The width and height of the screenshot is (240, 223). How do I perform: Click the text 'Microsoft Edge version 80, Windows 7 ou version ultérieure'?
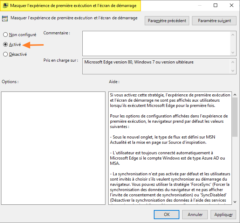[x=139, y=62]
